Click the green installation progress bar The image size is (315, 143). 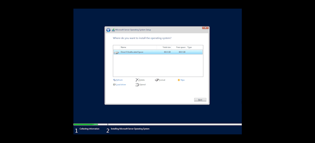point(86,124)
